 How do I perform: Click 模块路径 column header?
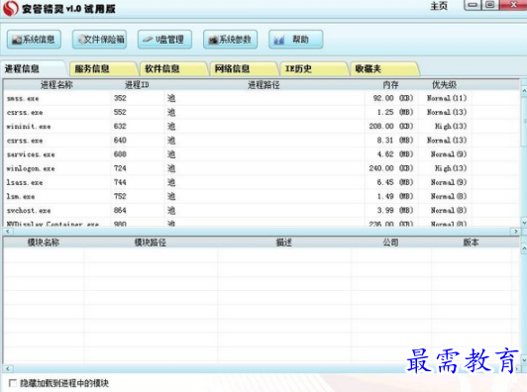151,243
